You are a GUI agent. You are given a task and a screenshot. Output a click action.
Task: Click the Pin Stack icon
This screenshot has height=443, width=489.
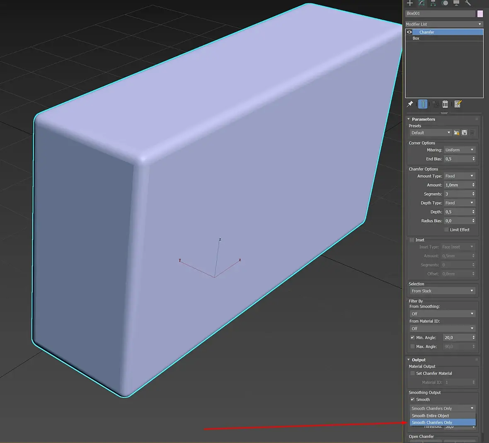(x=410, y=104)
